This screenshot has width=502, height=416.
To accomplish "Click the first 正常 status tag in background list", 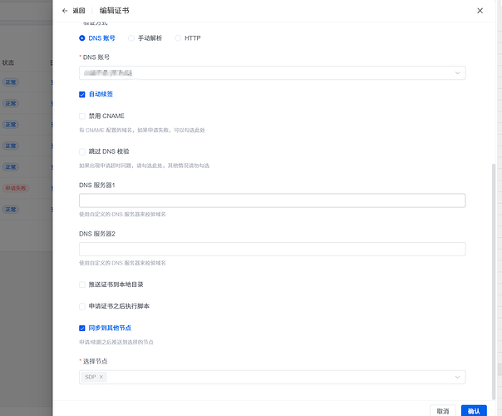I will pos(11,82).
